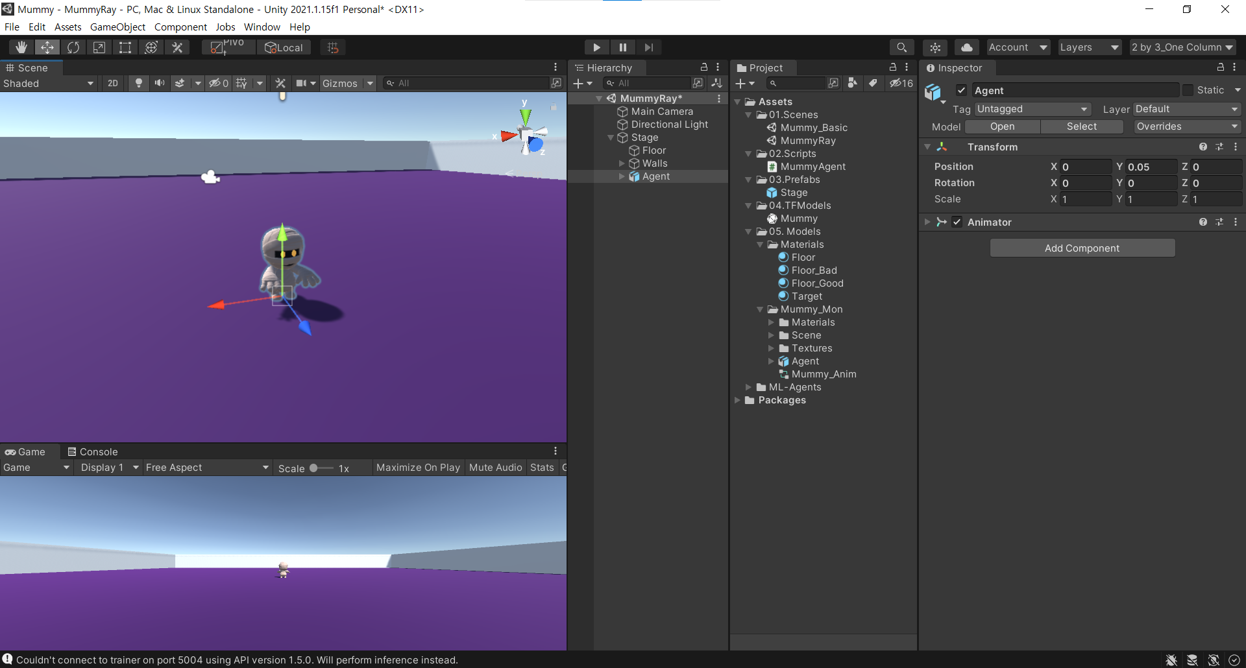
Task: Open the Overrides dropdown
Action: click(x=1187, y=126)
